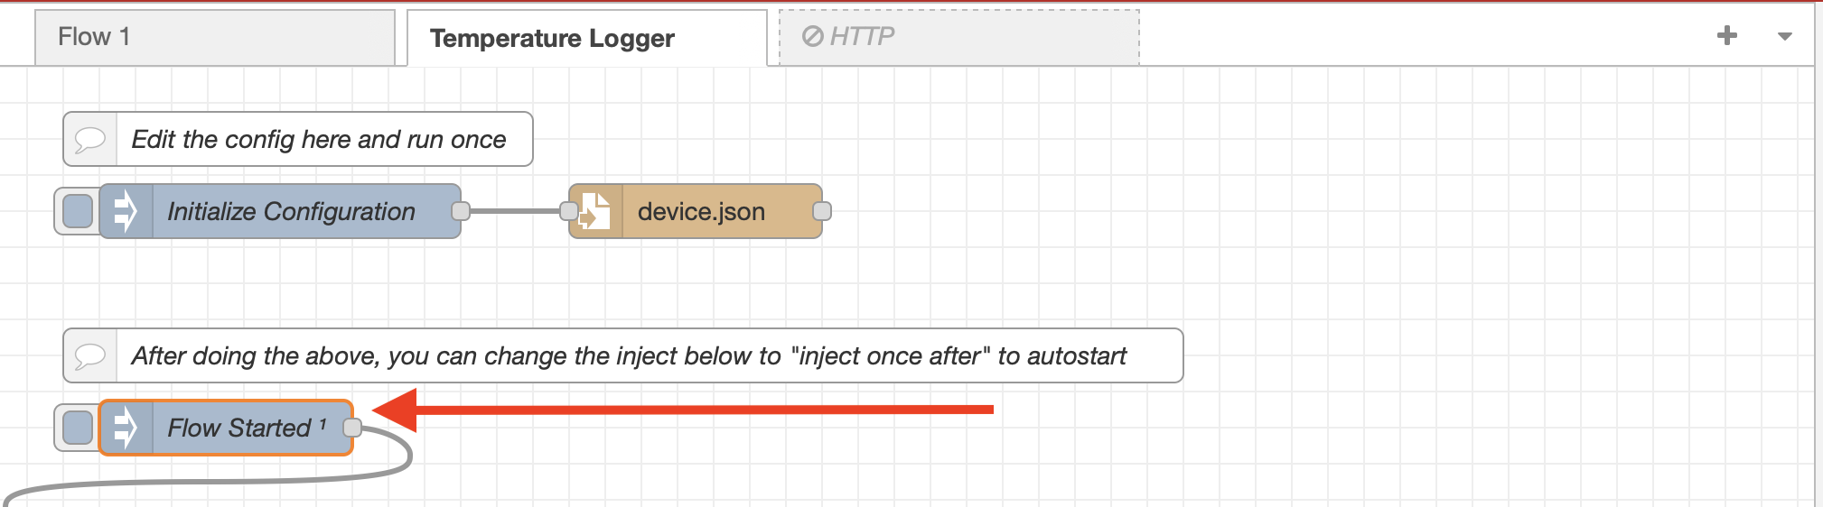Click the device.json input port
1823x507 pixels.
(x=569, y=211)
